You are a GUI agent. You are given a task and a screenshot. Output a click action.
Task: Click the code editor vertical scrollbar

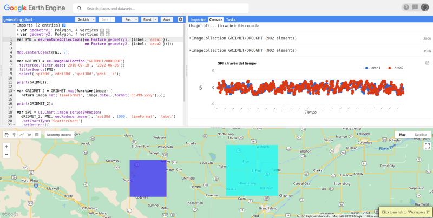click(185, 62)
